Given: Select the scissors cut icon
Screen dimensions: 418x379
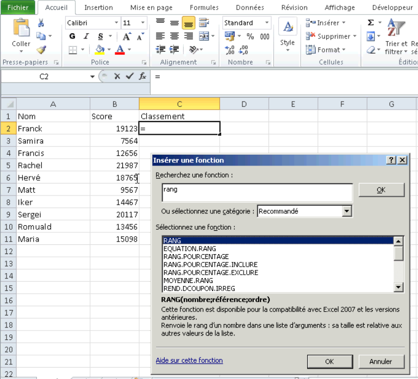Looking at the screenshot, I should (41, 23).
